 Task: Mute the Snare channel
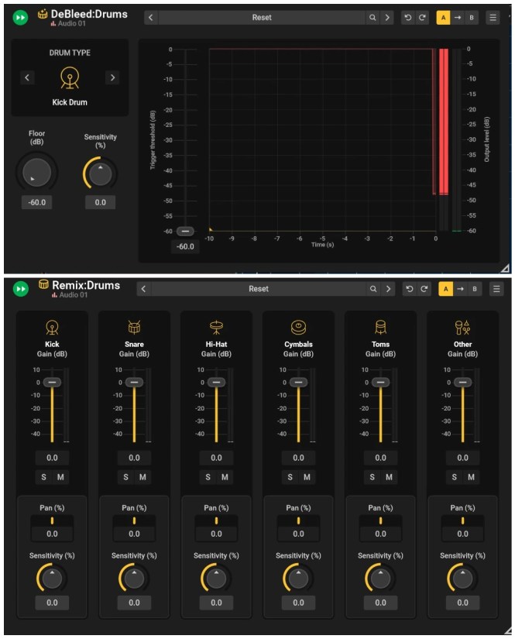tap(142, 477)
